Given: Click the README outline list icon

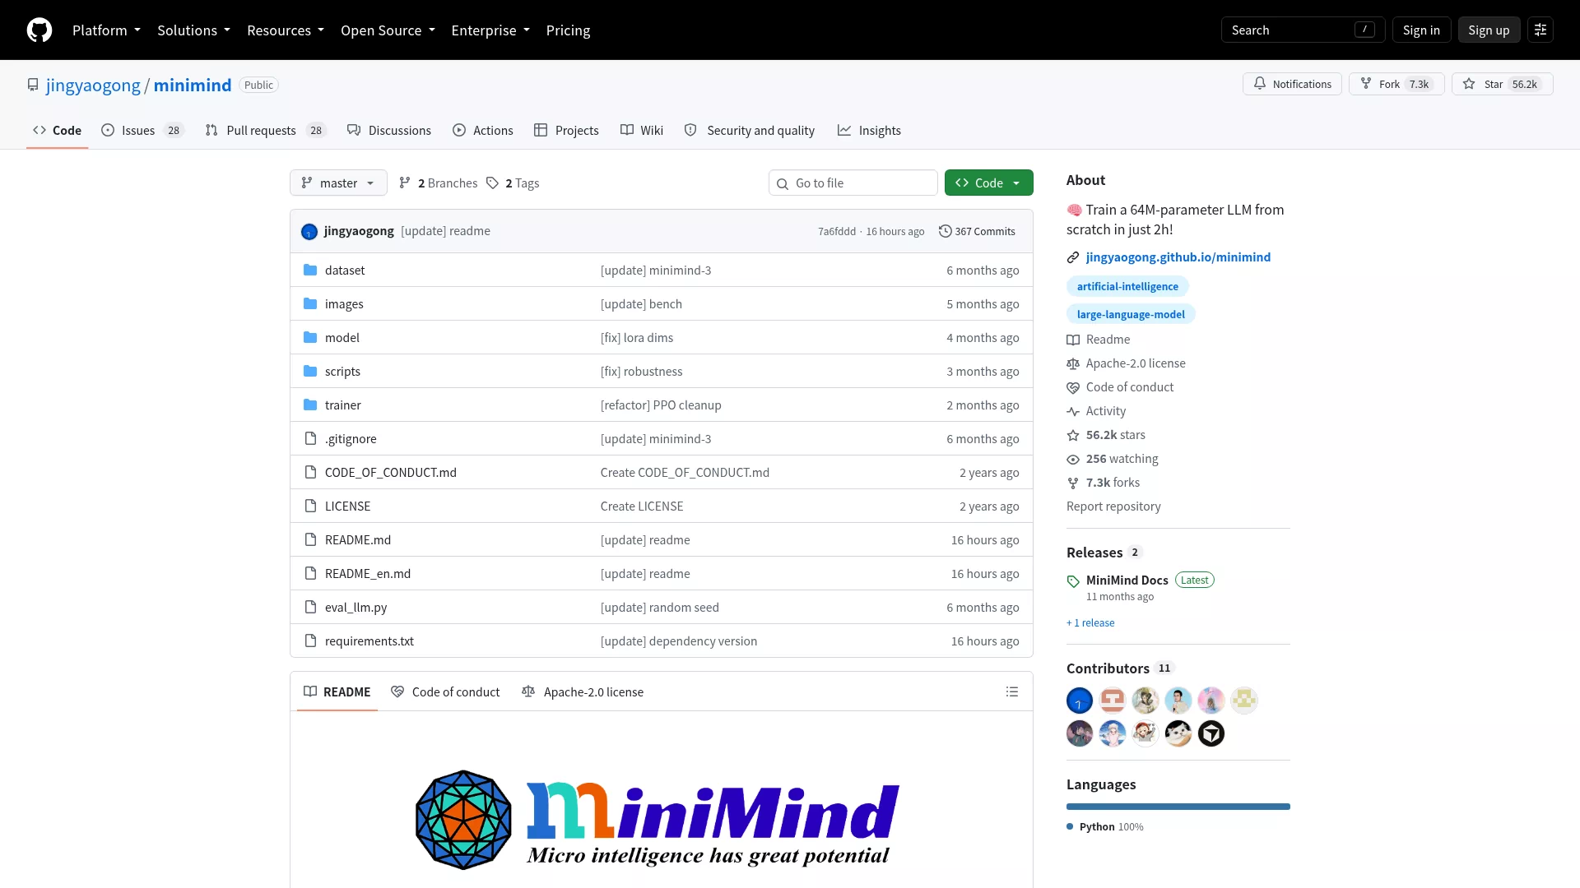Looking at the screenshot, I should 1012,692.
